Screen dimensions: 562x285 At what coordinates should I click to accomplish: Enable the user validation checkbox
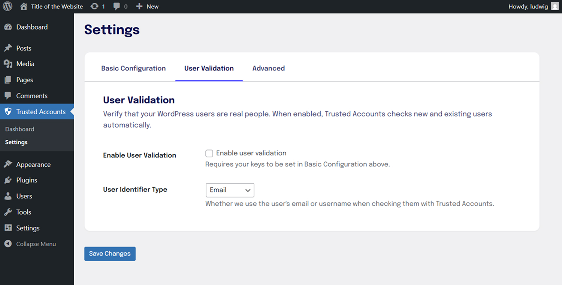[209, 153]
